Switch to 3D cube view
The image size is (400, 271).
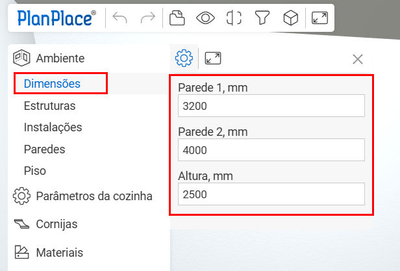290,18
